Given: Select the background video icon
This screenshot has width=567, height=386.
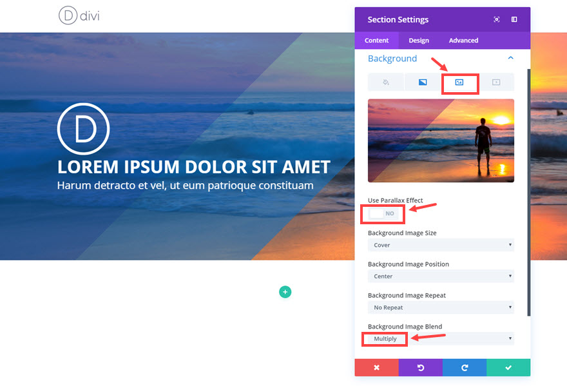Looking at the screenshot, I should click(495, 82).
